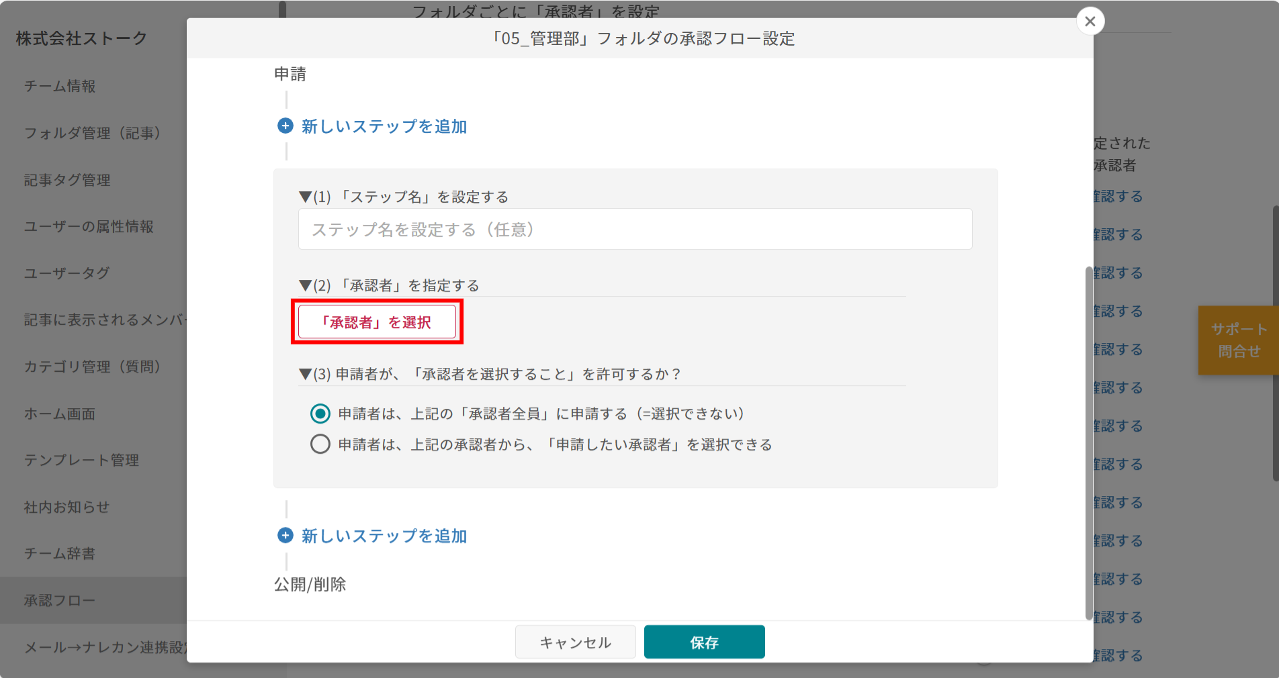1279x678 pixels.
Task: Click the lower 新しいステップを追加 link text
Action: (384, 536)
